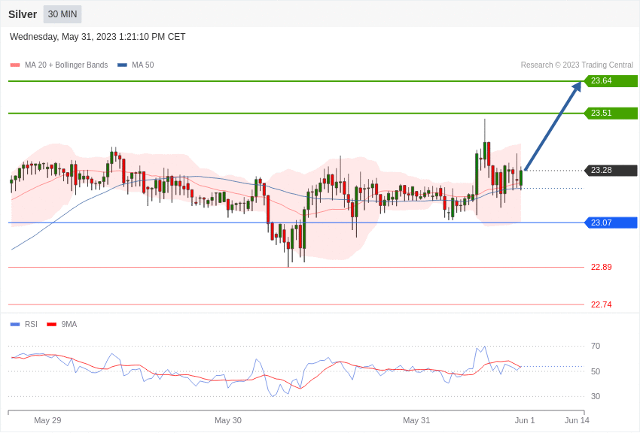Click the Jun 1 date axis label
640x433 pixels.
pos(525,420)
